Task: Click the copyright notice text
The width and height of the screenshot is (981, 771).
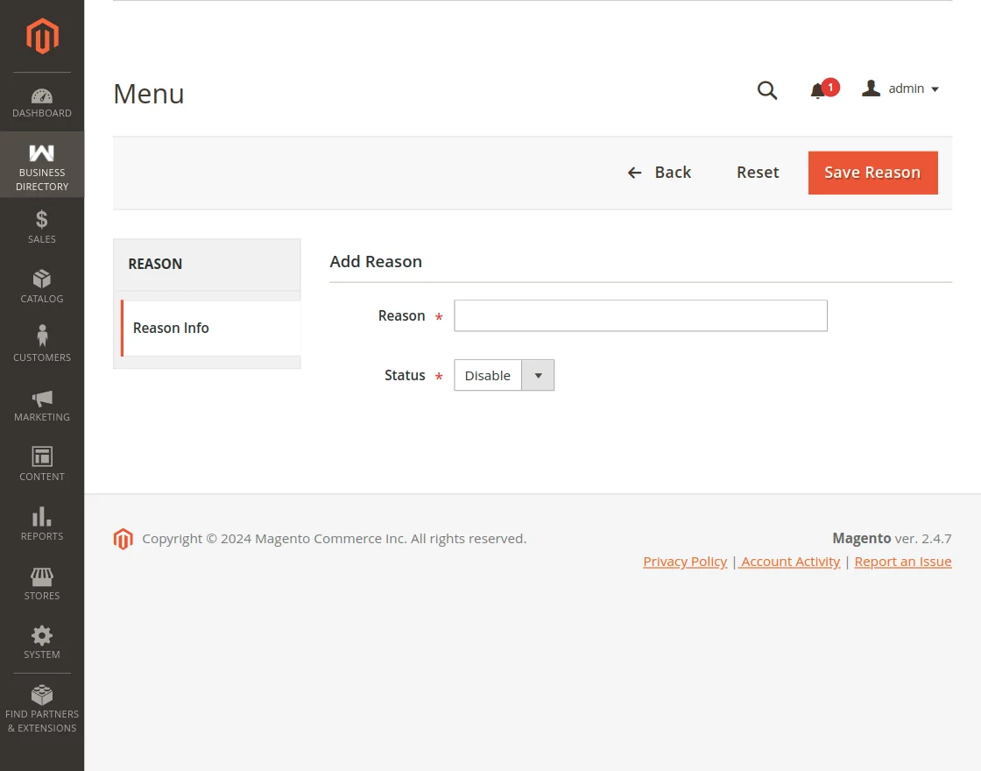Action: [334, 539]
